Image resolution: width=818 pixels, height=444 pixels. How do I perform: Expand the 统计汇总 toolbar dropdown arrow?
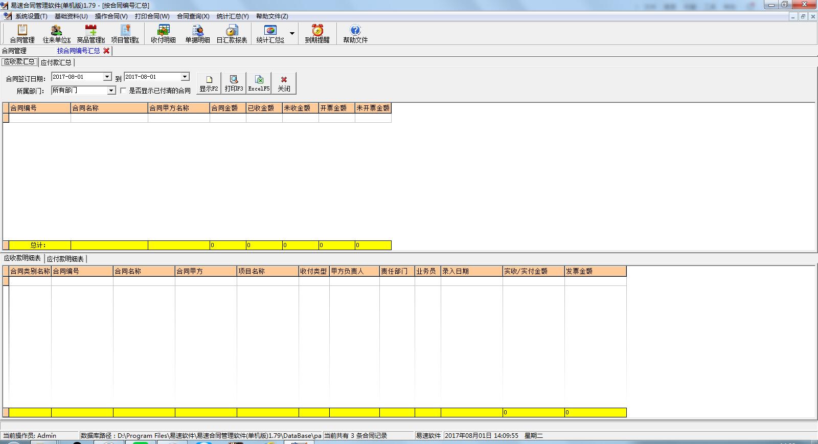[292, 34]
